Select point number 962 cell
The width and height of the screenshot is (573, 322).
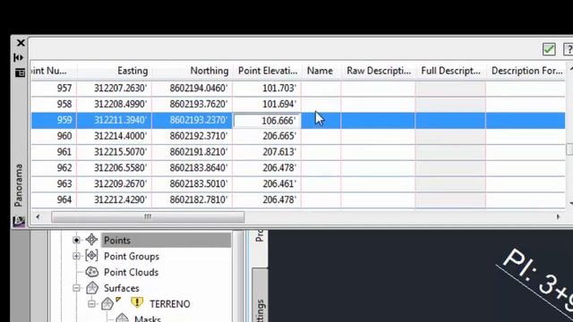point(54,168)
